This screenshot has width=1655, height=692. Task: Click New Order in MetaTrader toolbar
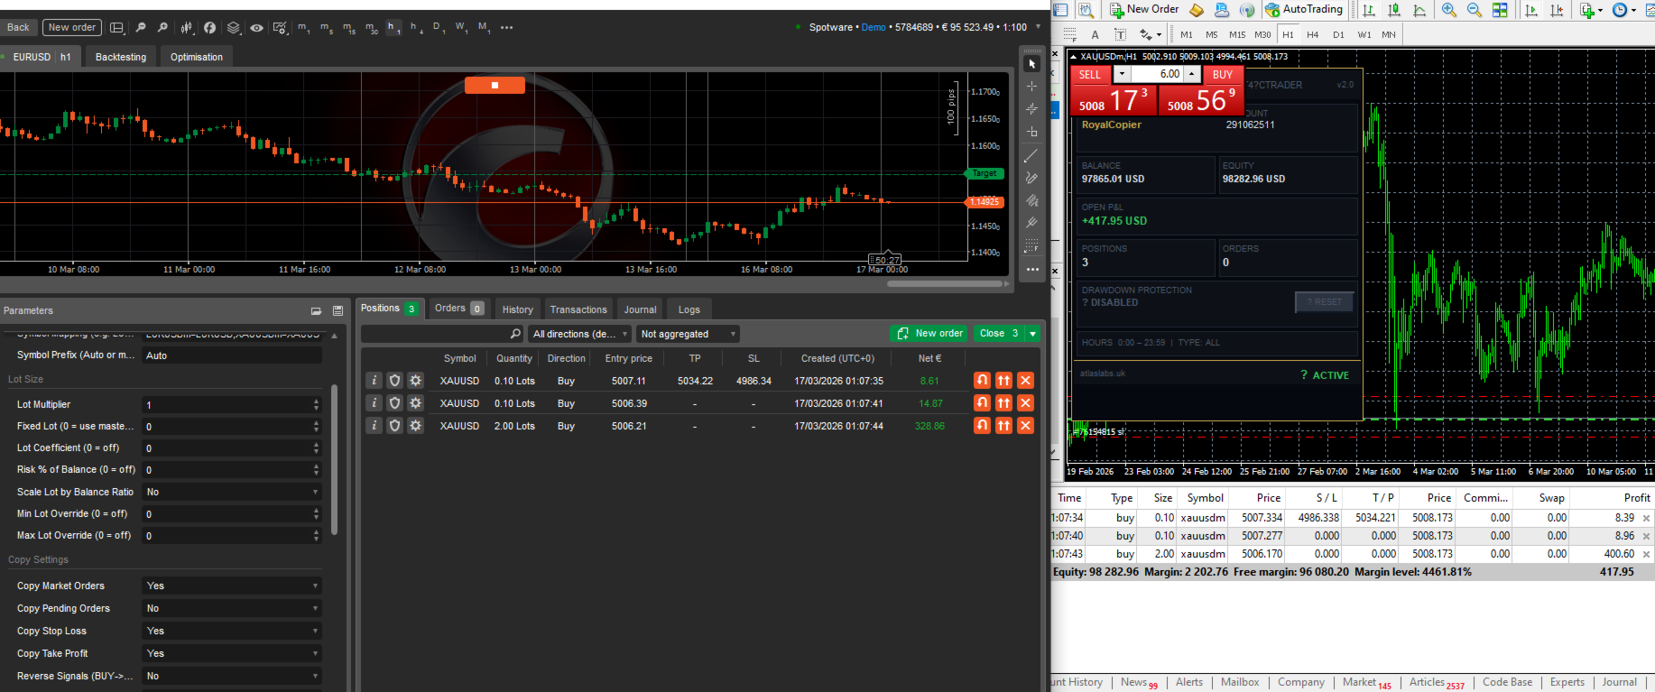1144,10
